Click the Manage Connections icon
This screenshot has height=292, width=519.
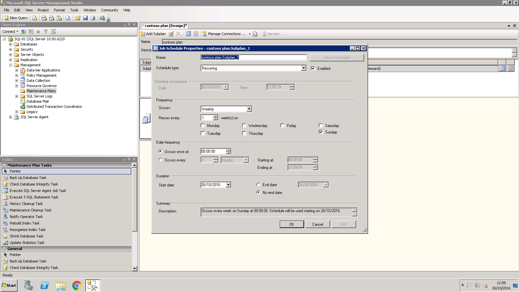click(x=204, y=34)
